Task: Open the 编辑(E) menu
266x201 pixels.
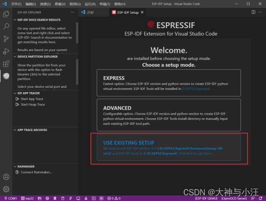Action: click(x=31, y=4)
